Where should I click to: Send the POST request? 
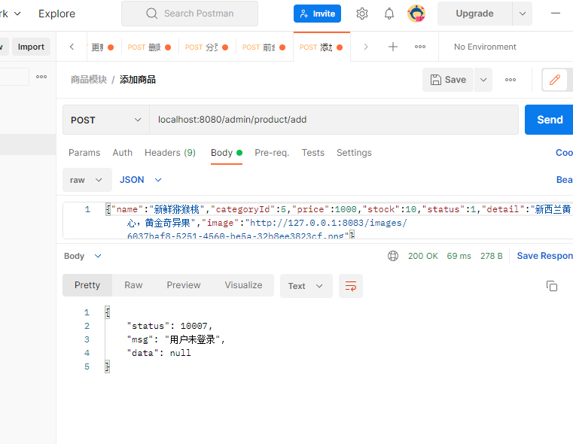click(549, 120)
